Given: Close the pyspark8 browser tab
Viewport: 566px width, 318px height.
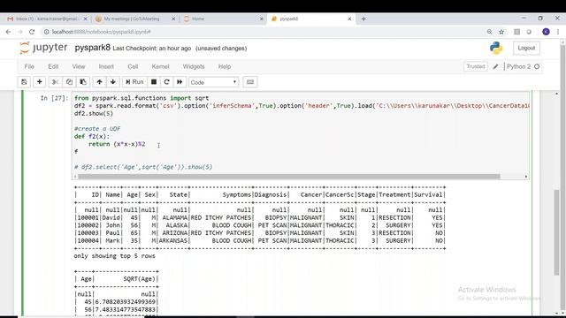Looking at the screenshot, I should pos(349,19).
